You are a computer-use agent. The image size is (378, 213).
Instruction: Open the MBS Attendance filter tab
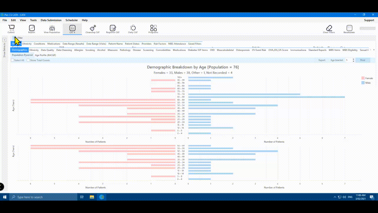click(x=177, y=44)
